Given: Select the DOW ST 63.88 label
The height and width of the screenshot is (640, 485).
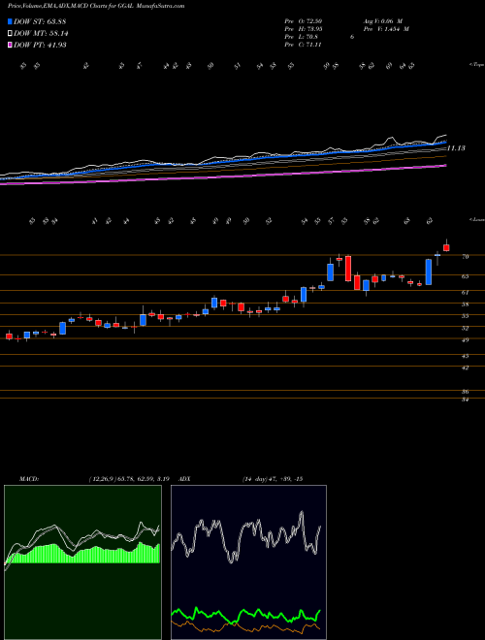Looking at the screenshot, I should pyautogui.click(x=40, y=22).
